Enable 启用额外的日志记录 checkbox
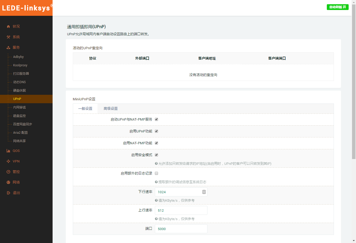Image resolution: width=356 pixels, height=243 pixels. click(x=156, y=173)
